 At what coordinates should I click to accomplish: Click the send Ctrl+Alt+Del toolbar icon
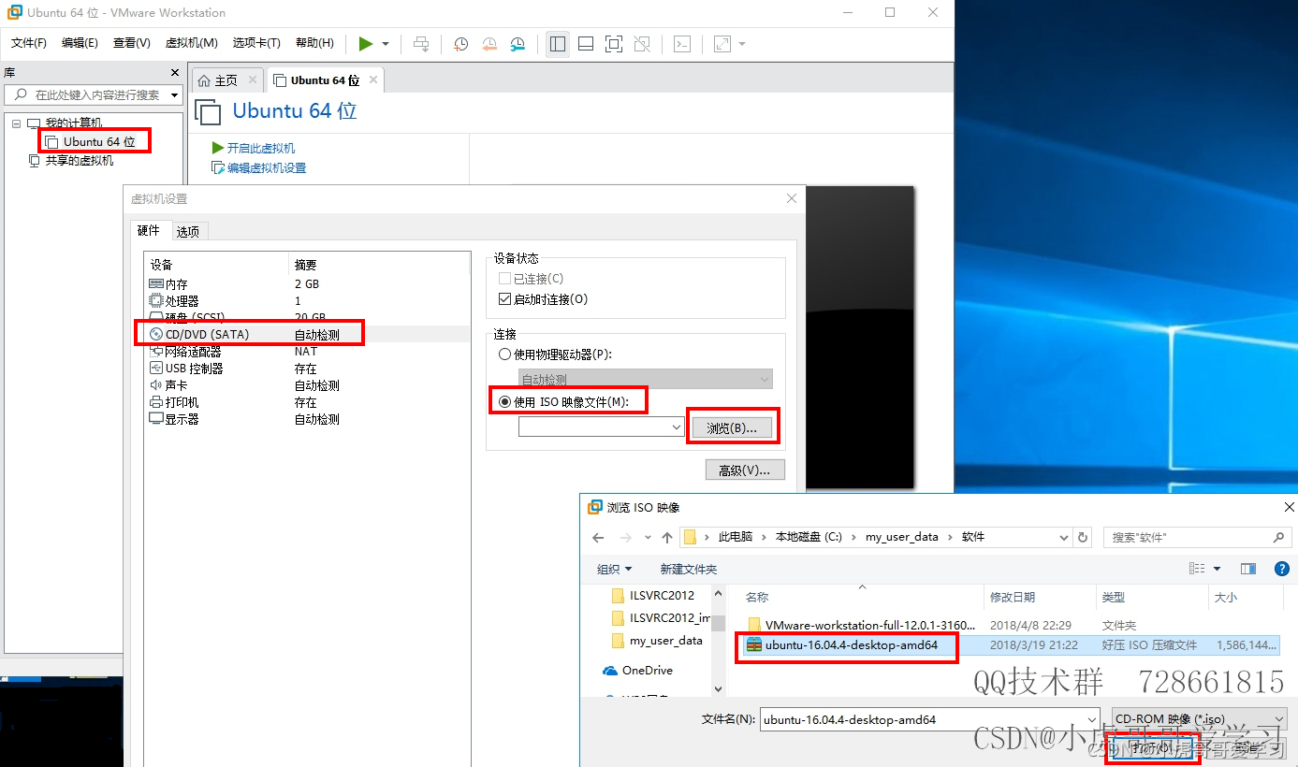click(x=422, y=43)
